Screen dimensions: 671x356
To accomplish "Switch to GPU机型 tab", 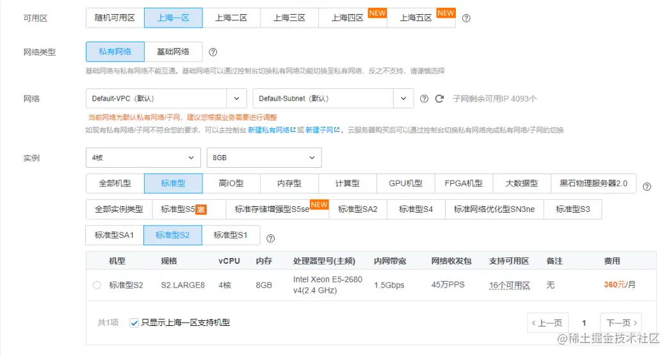I will tap(406, 183).
